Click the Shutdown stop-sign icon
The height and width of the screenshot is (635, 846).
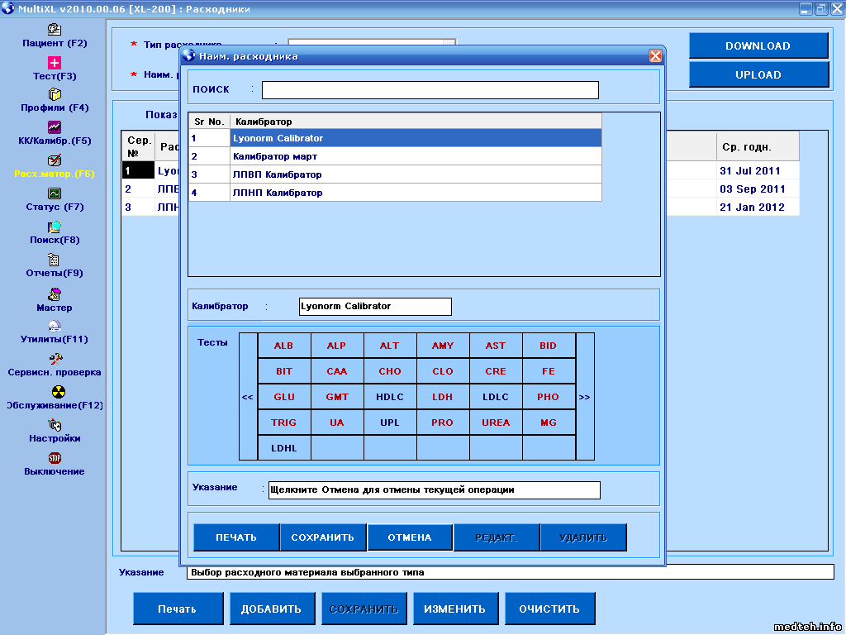point(55,458)
